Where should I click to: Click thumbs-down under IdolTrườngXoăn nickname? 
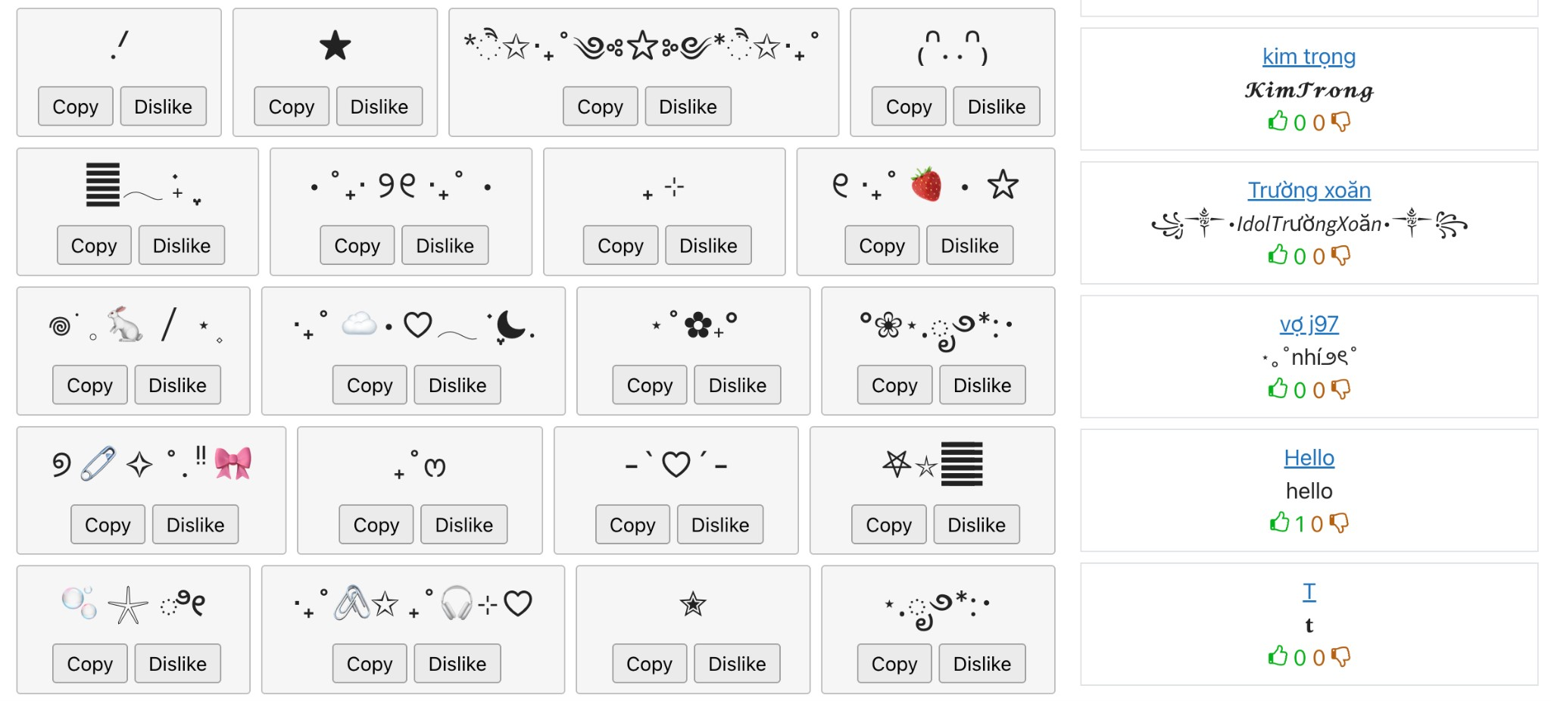1340,255
